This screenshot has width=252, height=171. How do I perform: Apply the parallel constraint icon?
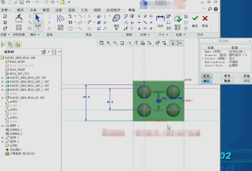151,28
